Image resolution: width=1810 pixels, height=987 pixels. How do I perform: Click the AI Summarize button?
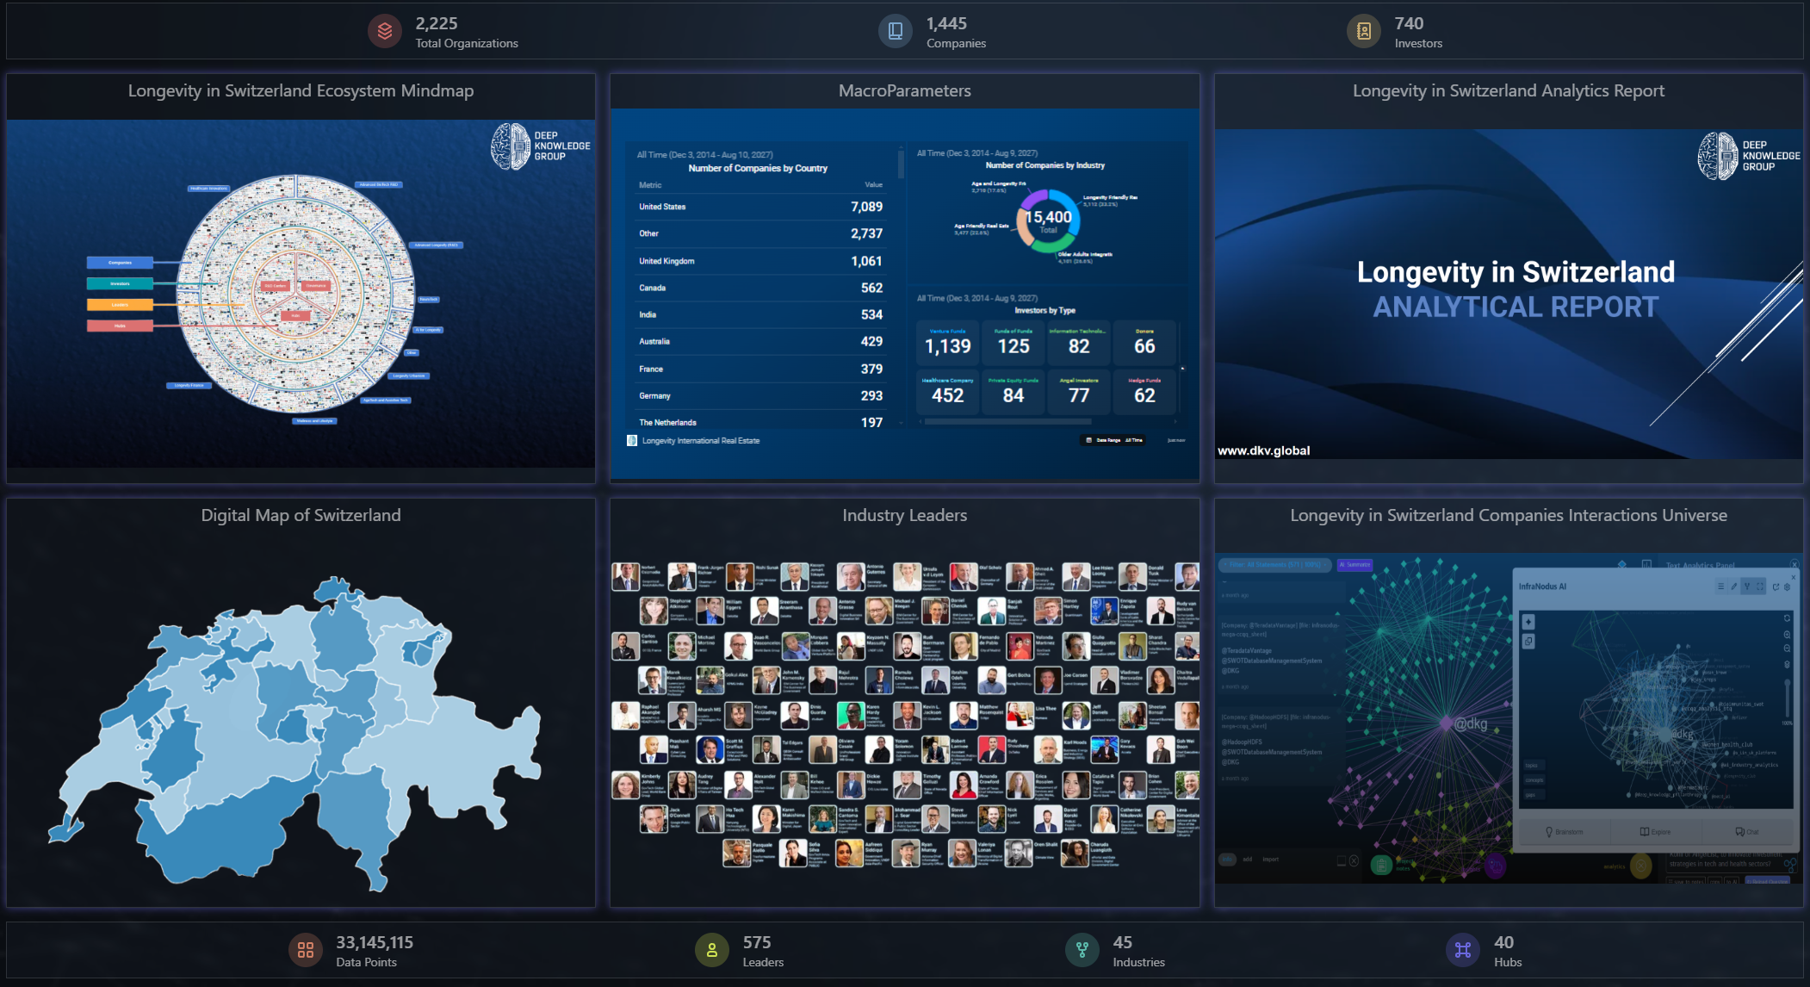point(1354,565)
